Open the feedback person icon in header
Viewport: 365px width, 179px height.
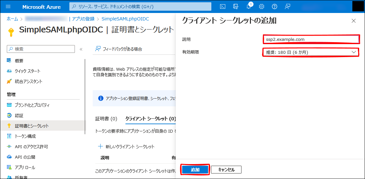tap(288, 6)
